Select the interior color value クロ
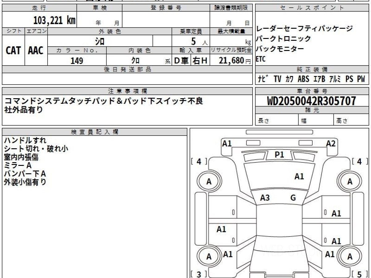The width and height of the screenshot is (371, 278). click(135, 61)
